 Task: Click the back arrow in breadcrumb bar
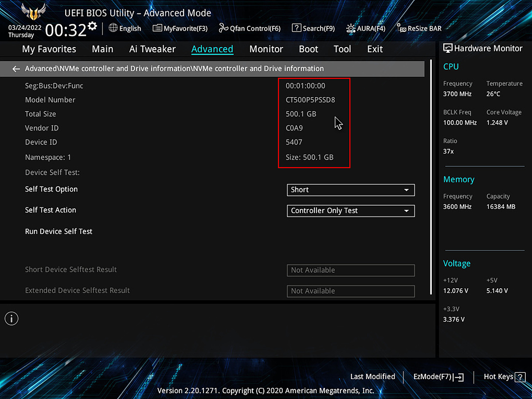coord(16,69)
